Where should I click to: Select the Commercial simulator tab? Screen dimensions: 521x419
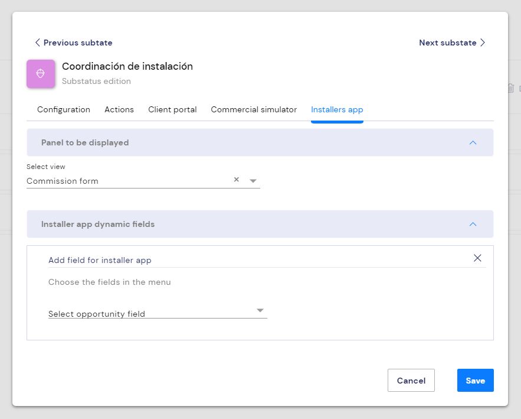[254, 109]
